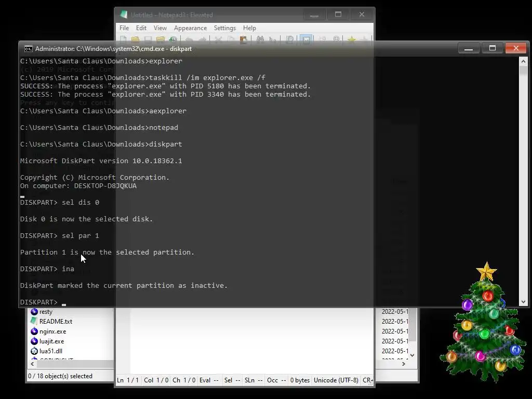
Task: Click the 'Eval --' status bar field
Action: [209, 380]
